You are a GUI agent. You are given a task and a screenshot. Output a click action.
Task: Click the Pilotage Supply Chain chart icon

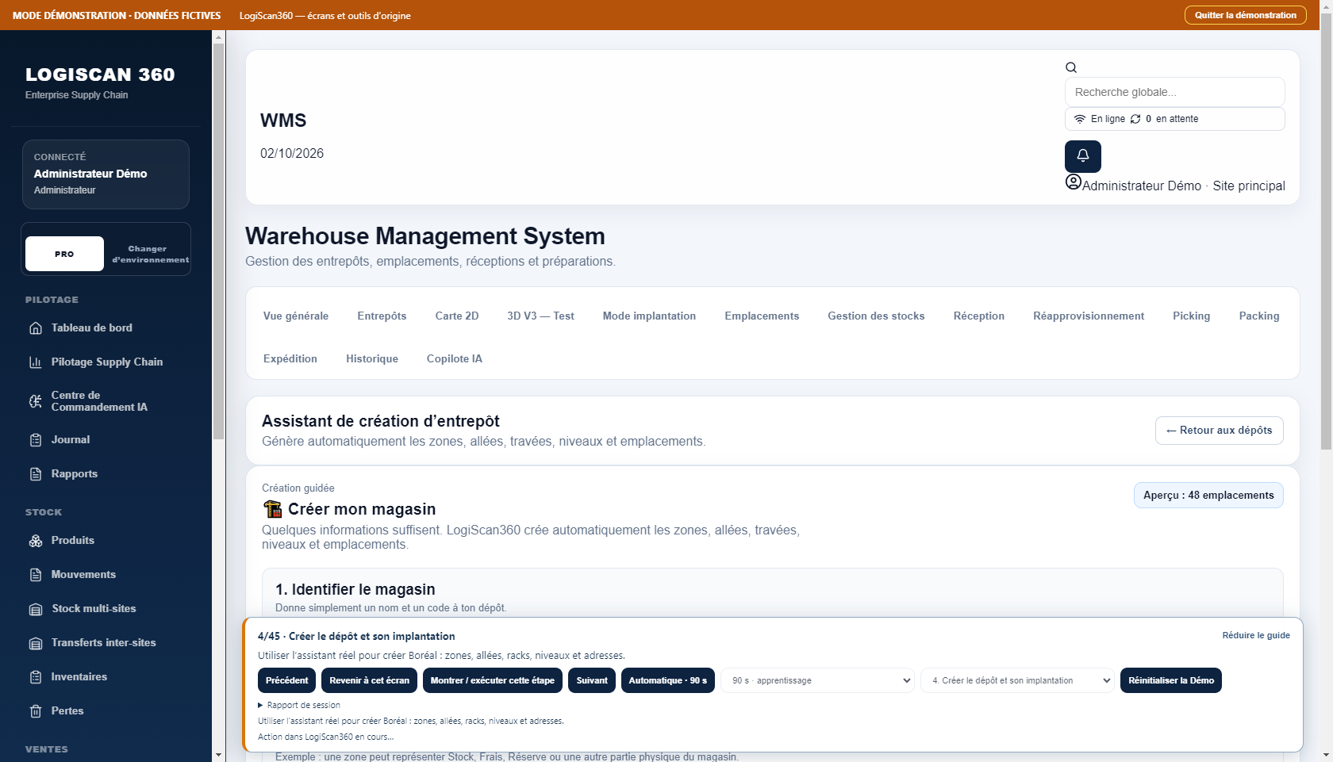point(36,362)
